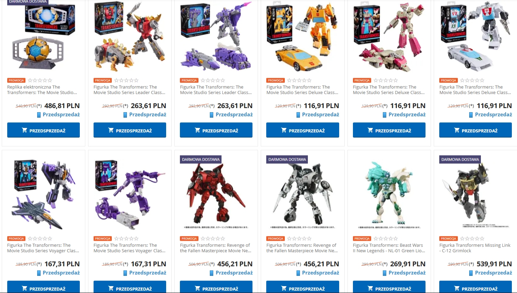
Task: Click Przedsprzedaż button for Replika elektroniczna product
Action: coord(43,130)
